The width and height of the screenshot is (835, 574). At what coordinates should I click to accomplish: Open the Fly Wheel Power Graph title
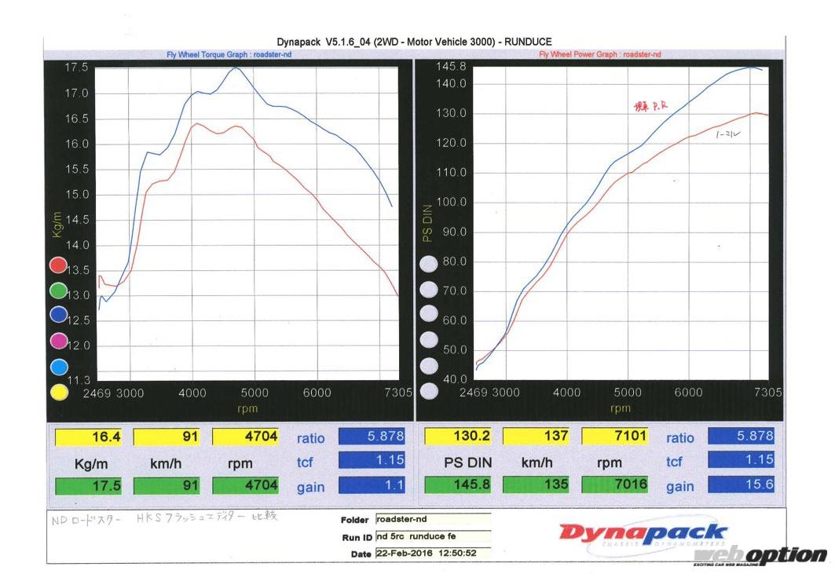tap(599, 55)
